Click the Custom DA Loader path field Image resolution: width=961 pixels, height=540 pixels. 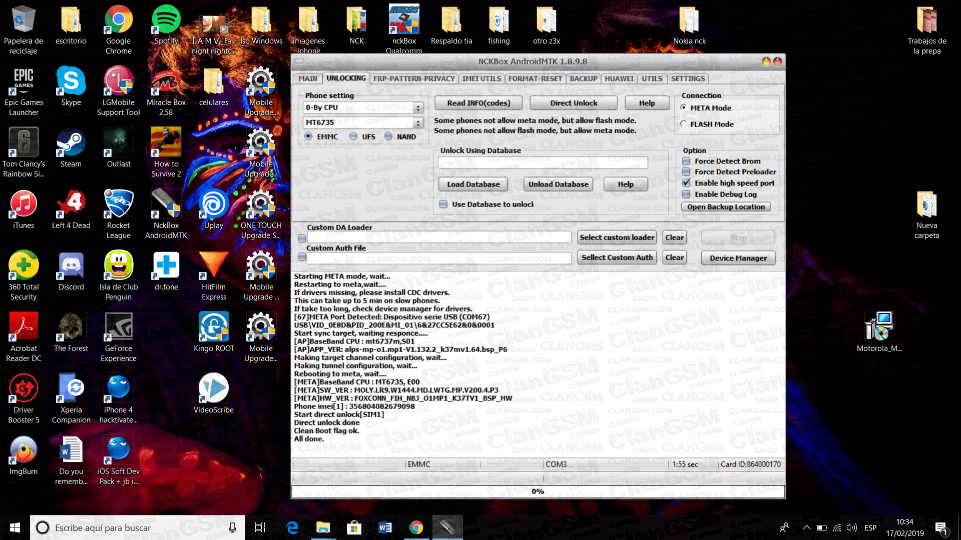point(439,237)
